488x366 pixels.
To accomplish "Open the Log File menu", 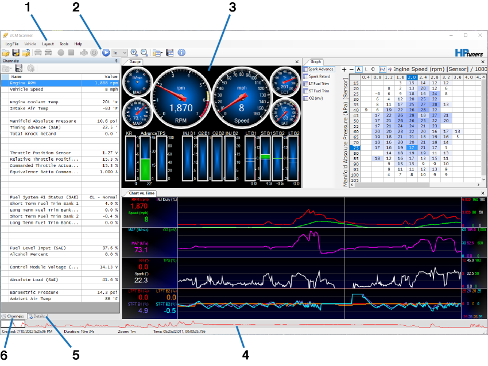I will point(12,44).
